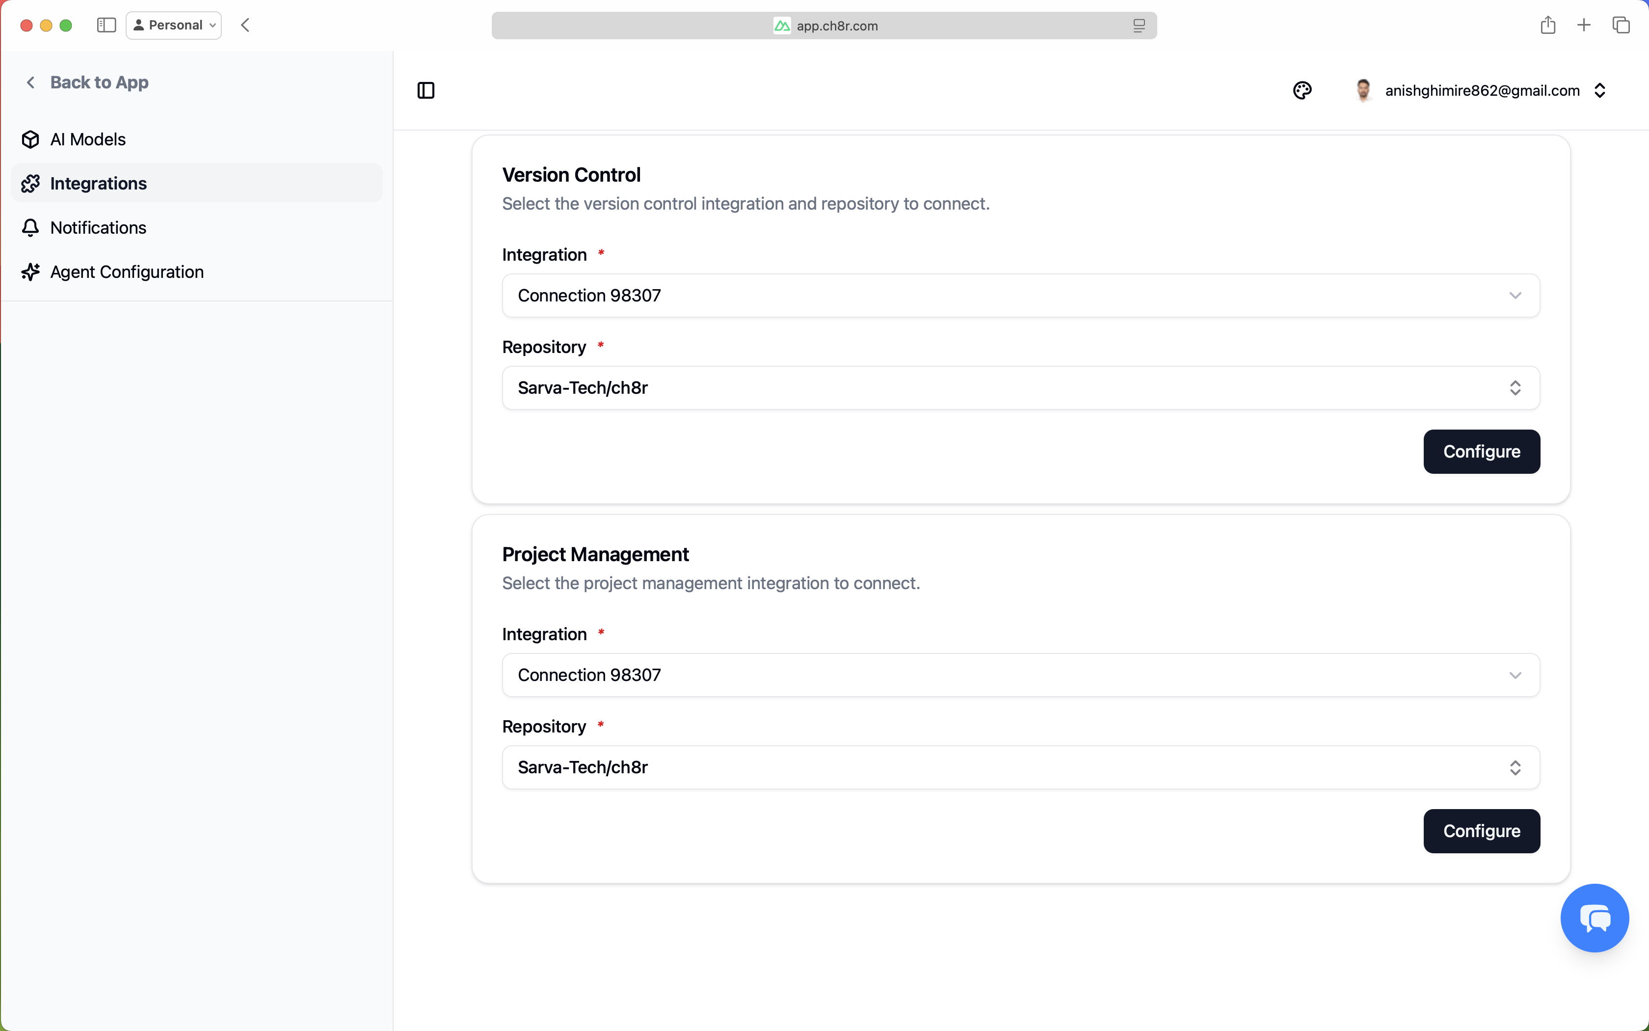The width and height of the screenshot is (1649, 1031).
Task: Show tab overview with tabs icon
Action: point(1621,25)
